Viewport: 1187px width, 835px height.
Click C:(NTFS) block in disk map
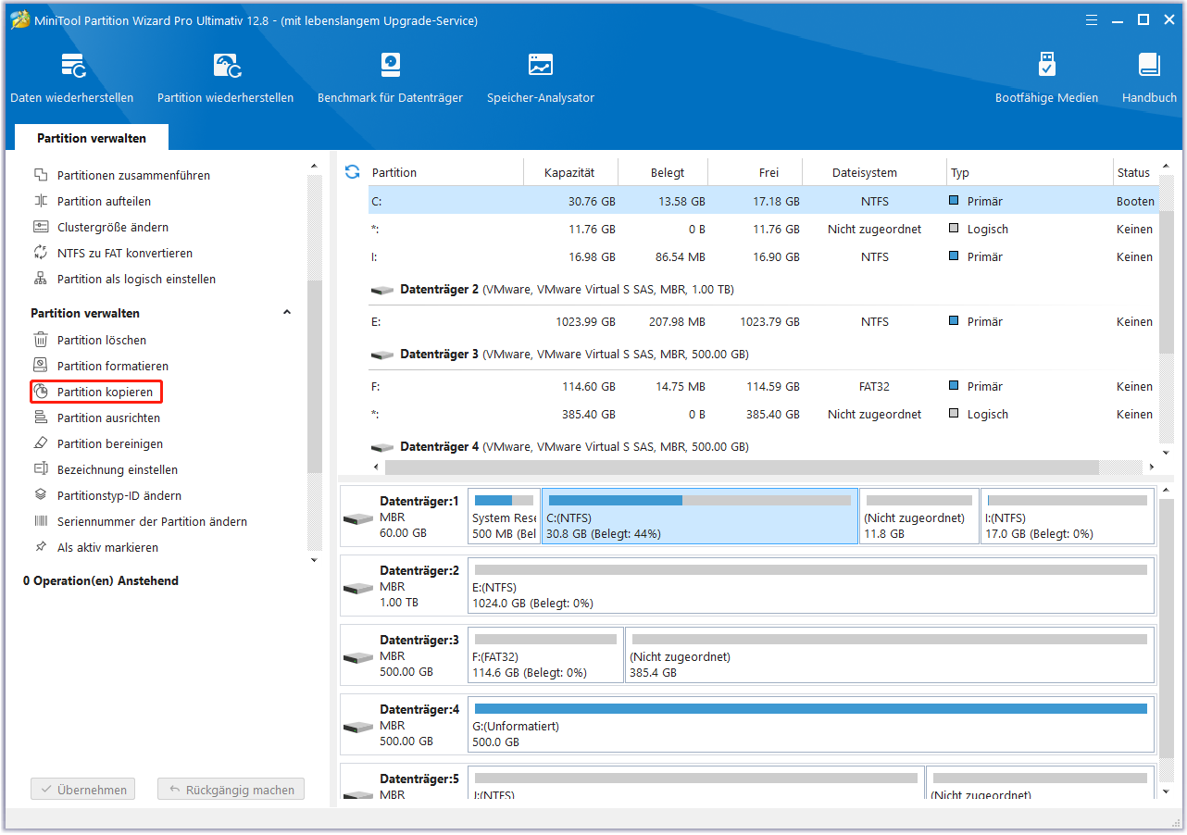point(700,517)
